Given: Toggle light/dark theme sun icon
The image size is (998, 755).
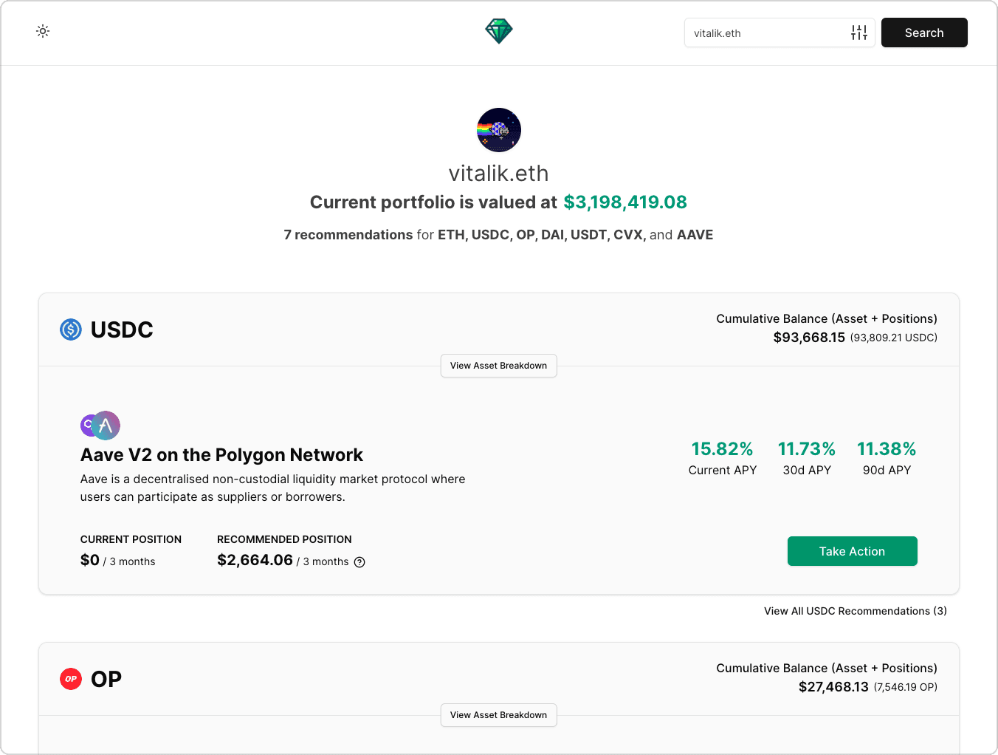Looking at the screenshot, I should (43, 31).
